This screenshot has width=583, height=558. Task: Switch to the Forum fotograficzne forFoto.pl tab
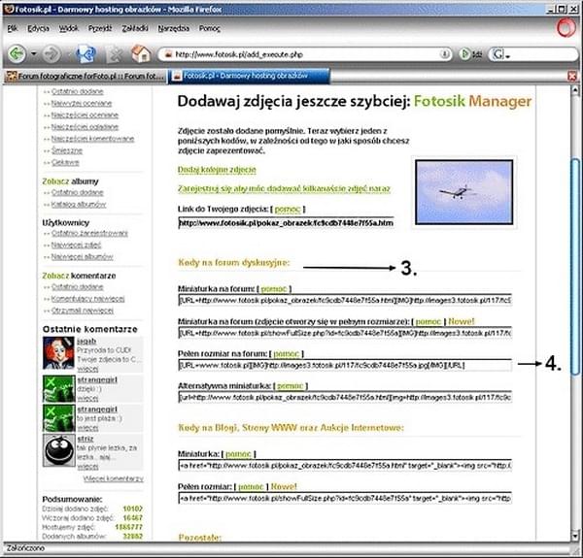click(86, 76)
